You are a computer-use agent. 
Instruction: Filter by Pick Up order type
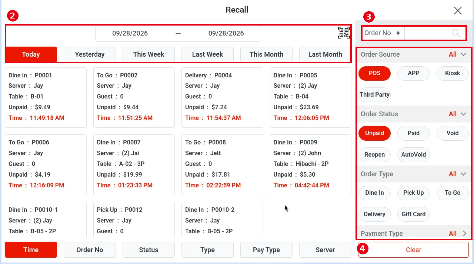coord(414,193)
